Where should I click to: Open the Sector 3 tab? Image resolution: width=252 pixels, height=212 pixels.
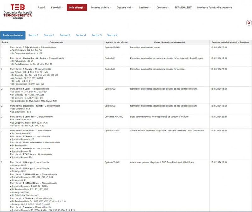65,36
